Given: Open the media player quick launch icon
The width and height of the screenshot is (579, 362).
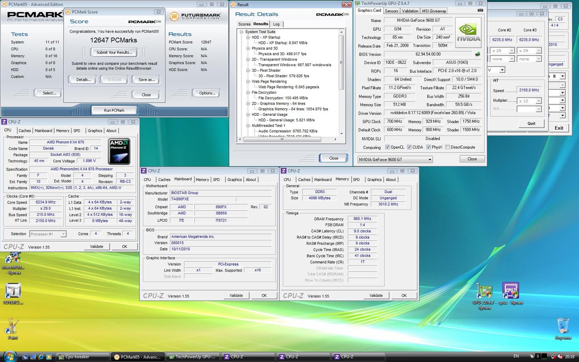Looking at the screenshot, I should (49, 357).
